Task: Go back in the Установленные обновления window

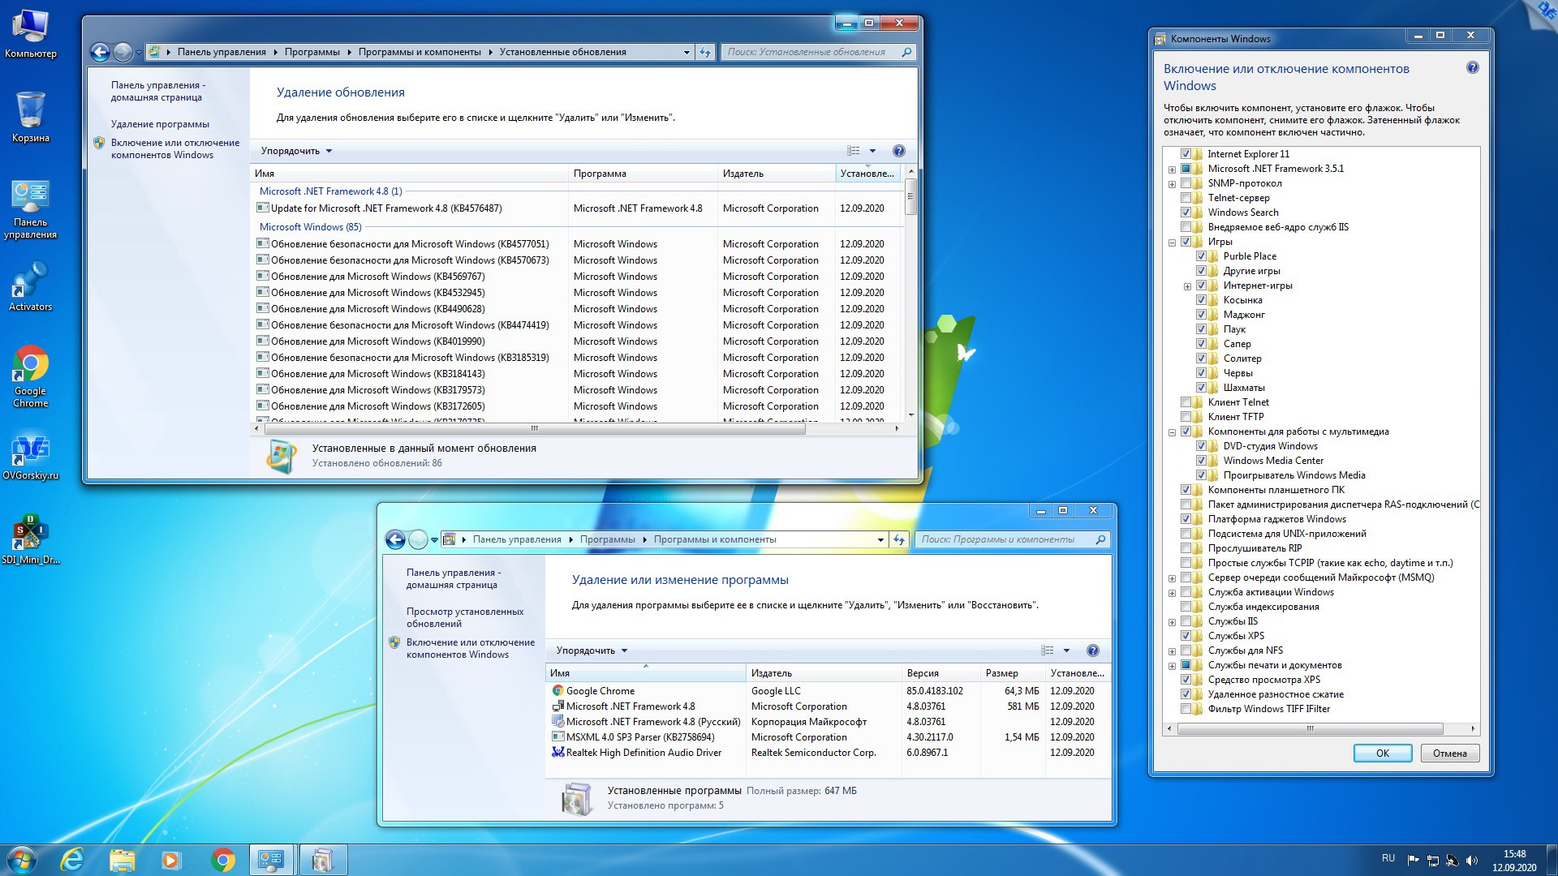Action: [100, 52]
